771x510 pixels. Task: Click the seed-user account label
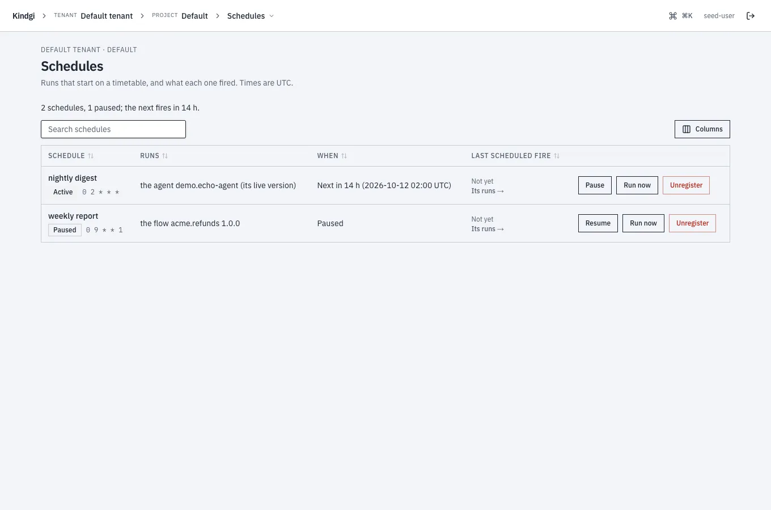point(719,16)
